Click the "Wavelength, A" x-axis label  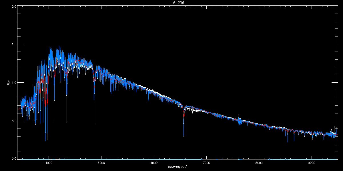(177, 166)
